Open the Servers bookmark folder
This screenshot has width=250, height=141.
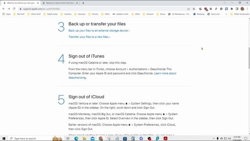pyautogui.click(x=93, y=14)
